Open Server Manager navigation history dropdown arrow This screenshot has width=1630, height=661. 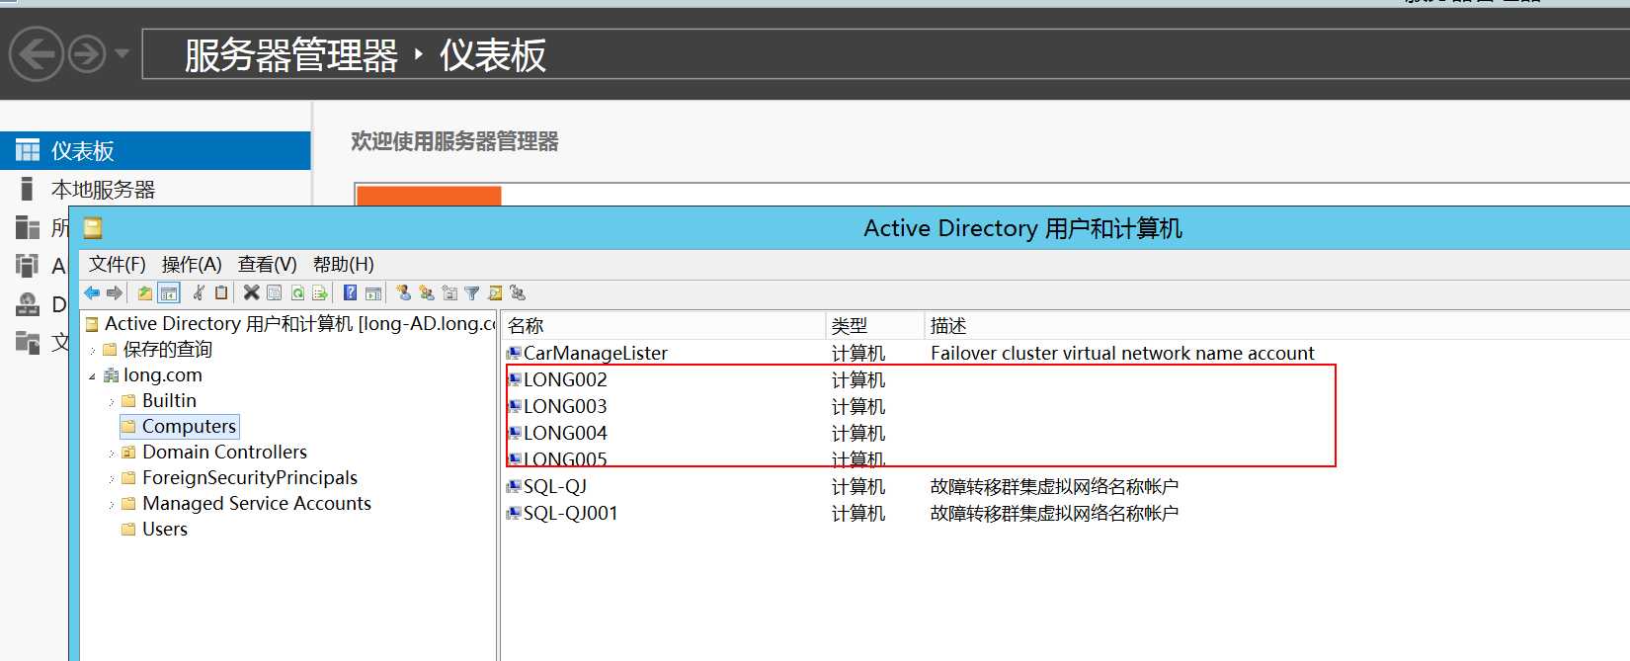point(122,53)
